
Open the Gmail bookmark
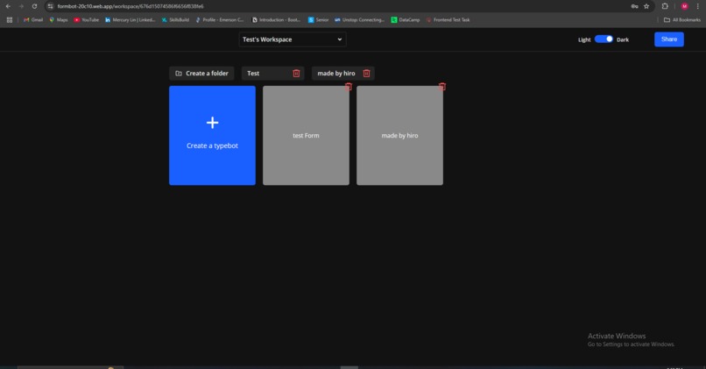pos(33,20)
